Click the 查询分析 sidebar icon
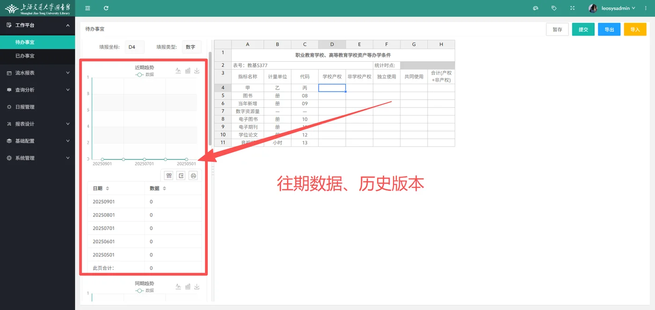The image size is (655, 310). coord(9,90)
